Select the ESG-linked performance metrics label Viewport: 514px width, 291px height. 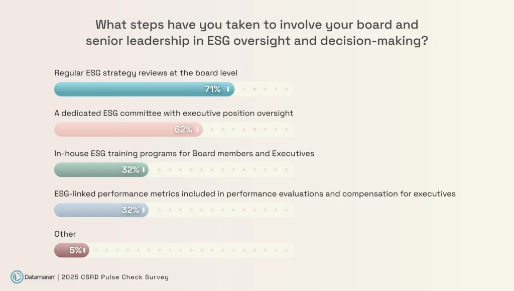(x=254, y=193)
